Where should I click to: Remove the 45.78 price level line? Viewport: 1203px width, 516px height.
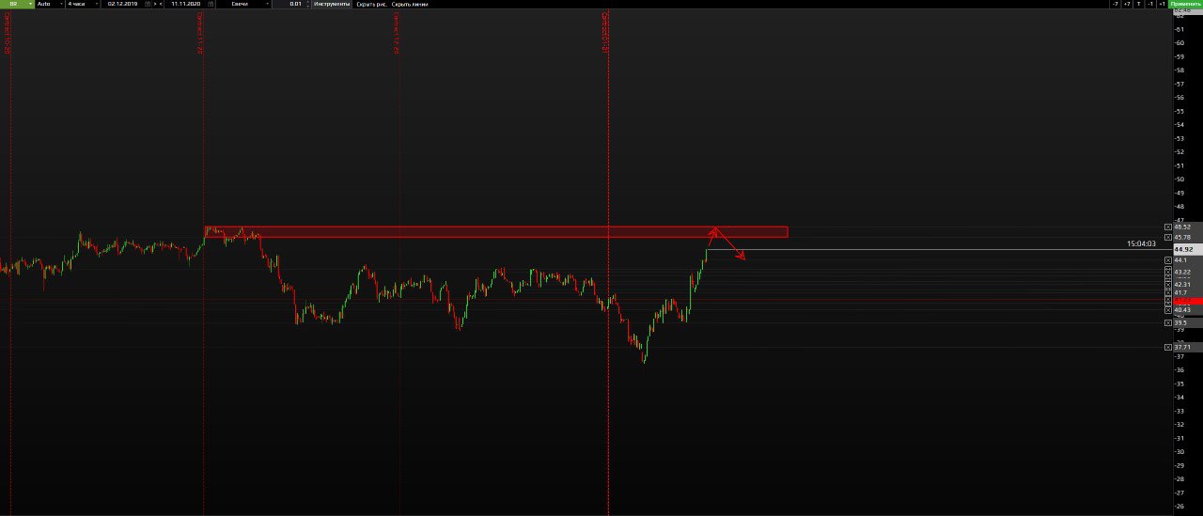click(x=1168, y=237)
